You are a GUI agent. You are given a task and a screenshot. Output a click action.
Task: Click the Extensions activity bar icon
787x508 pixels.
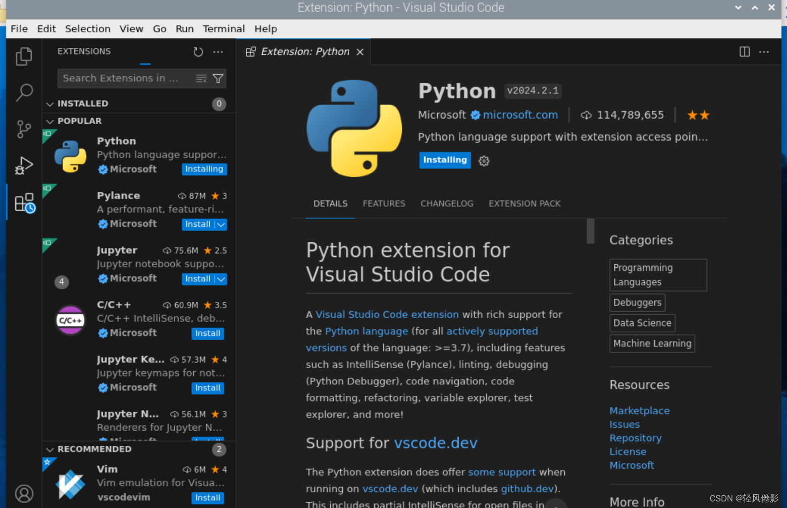coord(24,203)
